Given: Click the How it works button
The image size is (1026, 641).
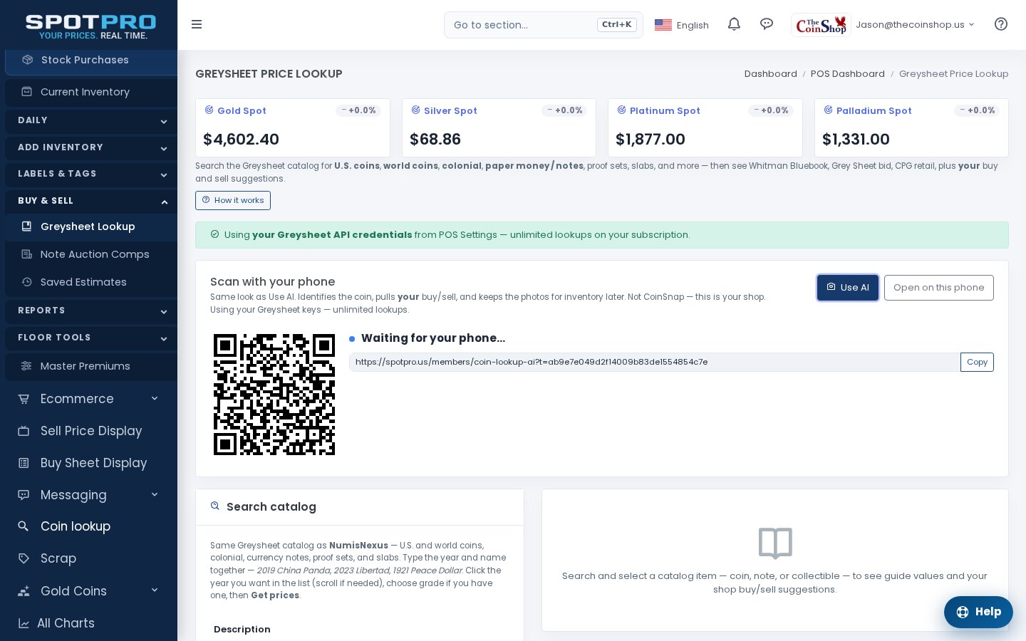Looking at the screenshot, I should [x=233, y=200].
